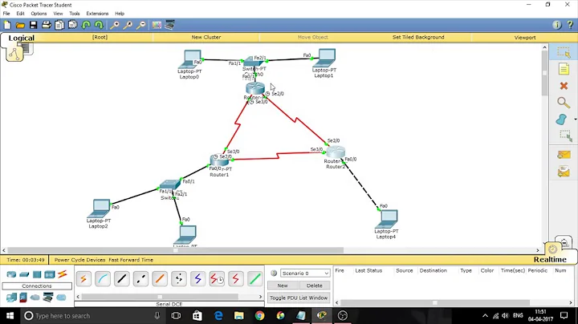Click Fast Forward Time
Screen dimensions: 578x324
click(x=131, y=260)
